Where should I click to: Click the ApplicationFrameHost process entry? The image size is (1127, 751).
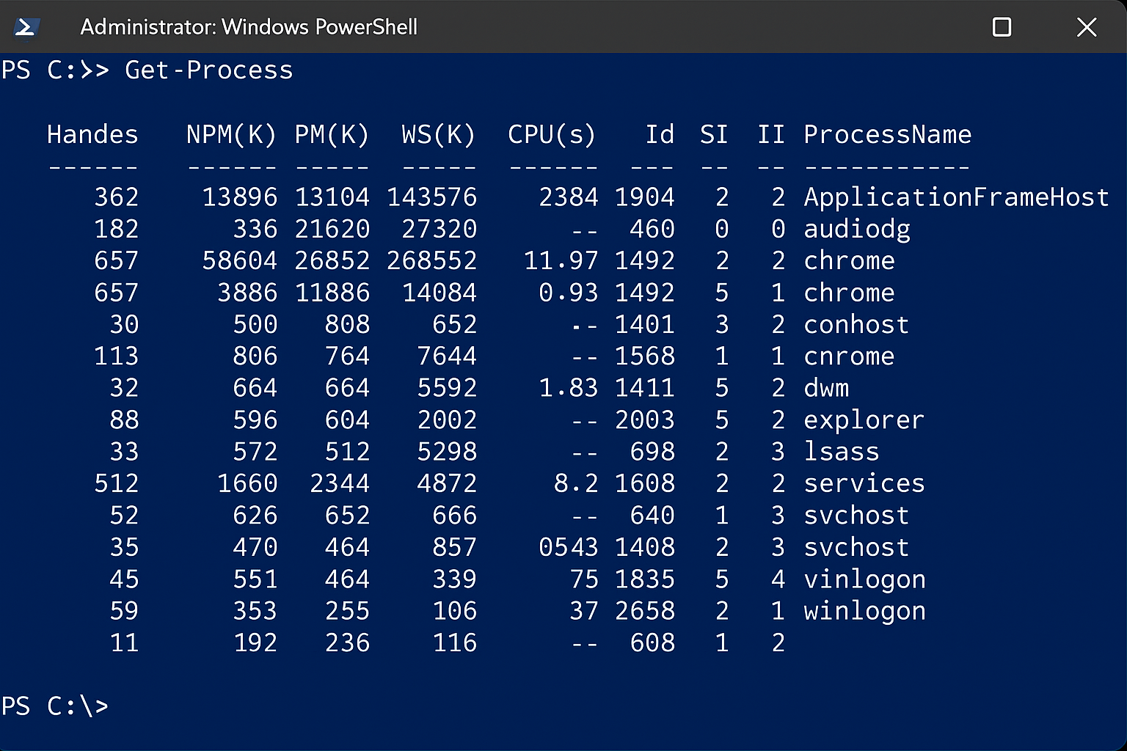tap(956, 197)
